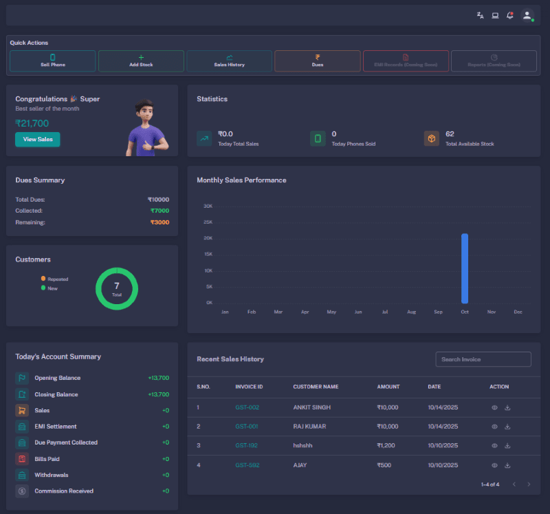Click the Today Phones Sold phone icon
550x514 pixels.
point(318,138)
